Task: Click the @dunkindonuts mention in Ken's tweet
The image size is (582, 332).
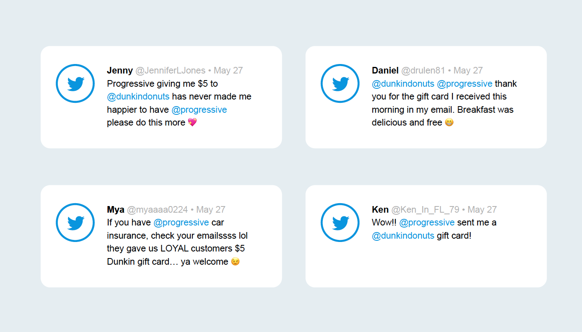Action: tap(403, 236)
